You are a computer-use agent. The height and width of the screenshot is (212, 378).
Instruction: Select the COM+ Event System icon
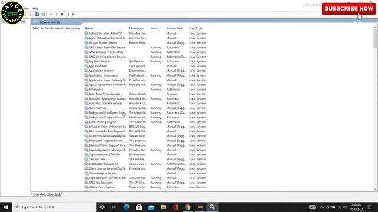pyautogui.click(x=86, y=187)
